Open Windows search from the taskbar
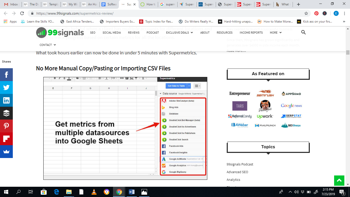 click(x=18, y=192)
